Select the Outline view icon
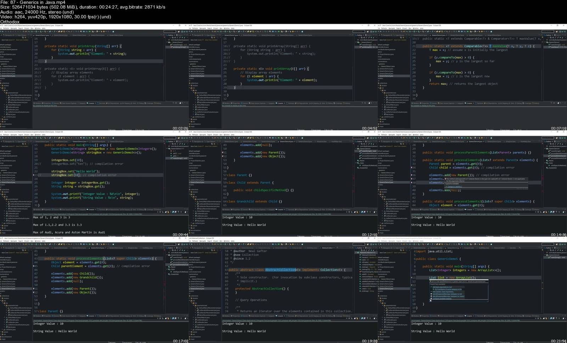 pyautogui.click(x=169, y=35)
